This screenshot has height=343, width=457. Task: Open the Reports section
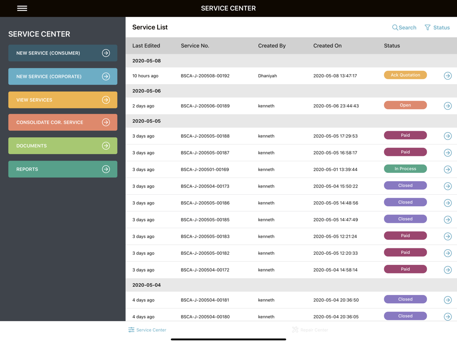click(x=63, y=169)
